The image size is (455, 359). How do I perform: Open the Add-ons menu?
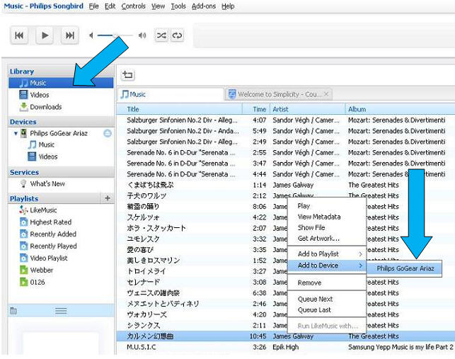coord(203,6)
